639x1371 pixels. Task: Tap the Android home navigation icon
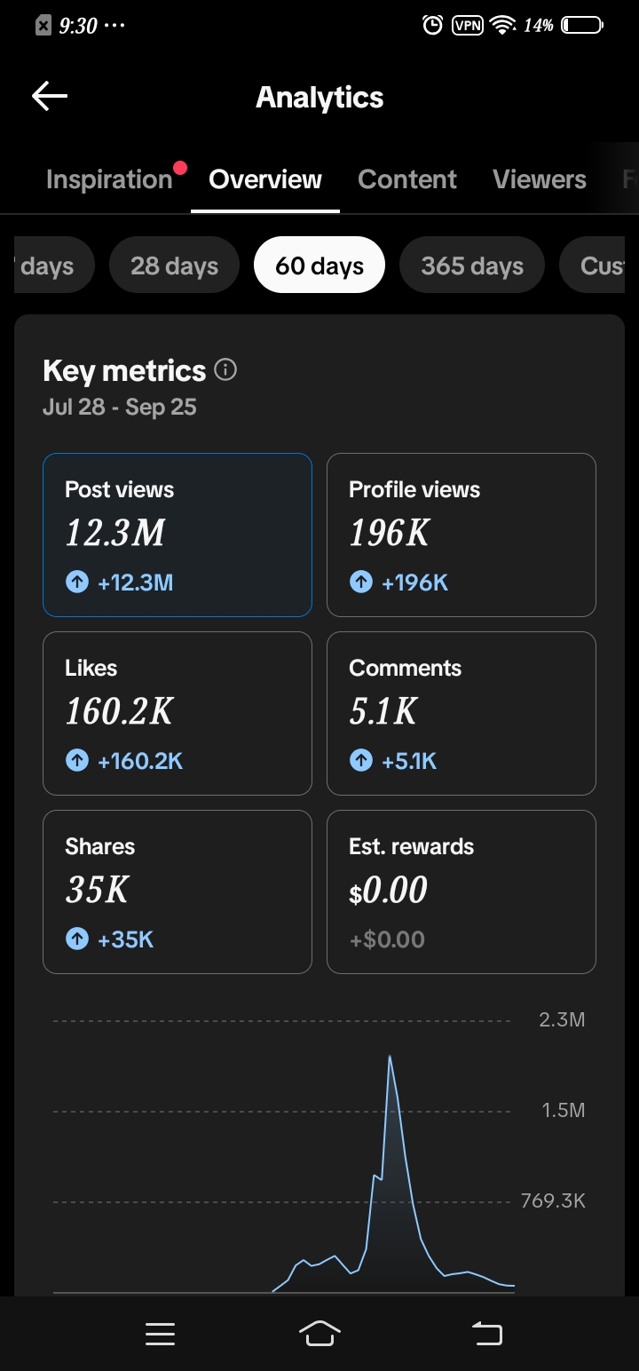point(320,1333)
